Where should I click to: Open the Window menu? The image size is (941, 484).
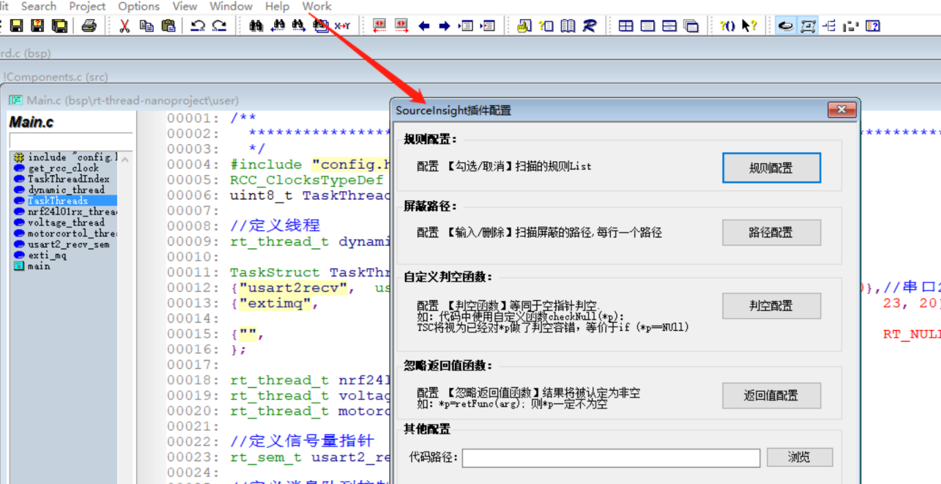(231, 6)
